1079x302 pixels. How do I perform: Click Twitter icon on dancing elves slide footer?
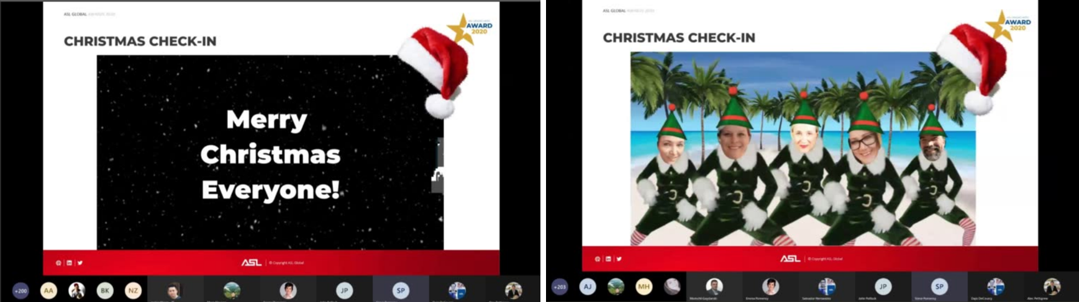[x=619, y=259]
